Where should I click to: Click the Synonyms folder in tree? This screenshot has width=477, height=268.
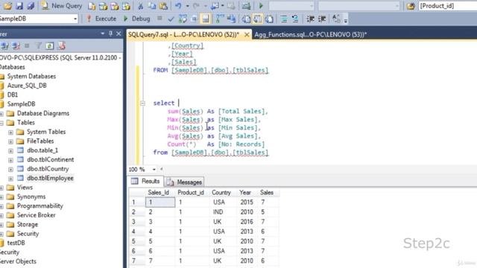pyautogui.click(x=31, y=197)
